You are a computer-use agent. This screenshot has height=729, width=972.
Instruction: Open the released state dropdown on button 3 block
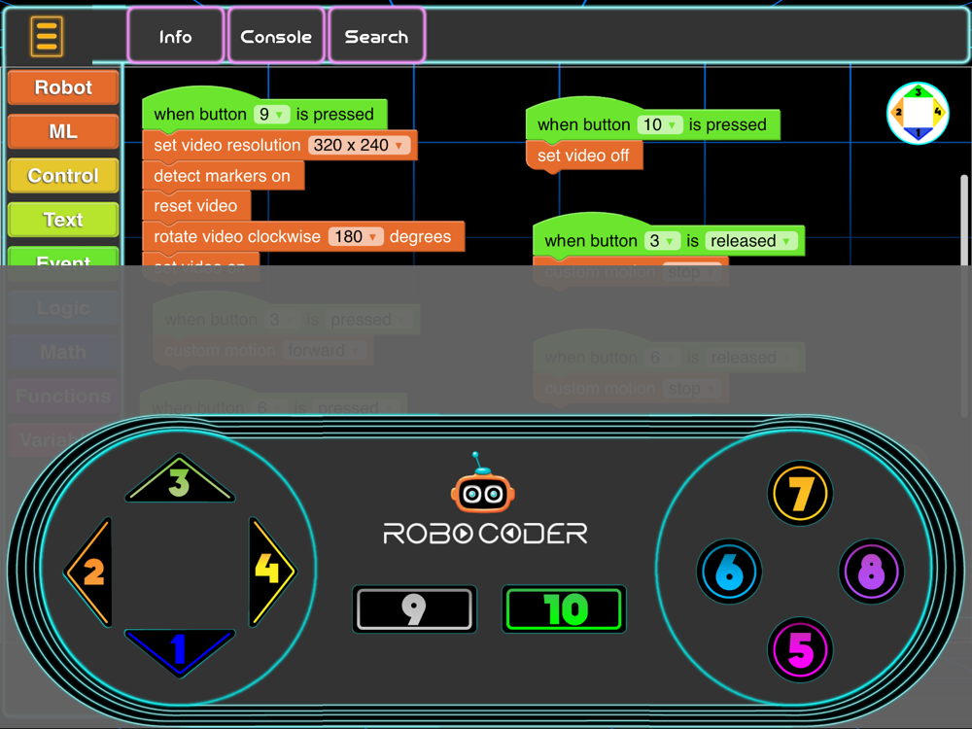click(750, 240)
